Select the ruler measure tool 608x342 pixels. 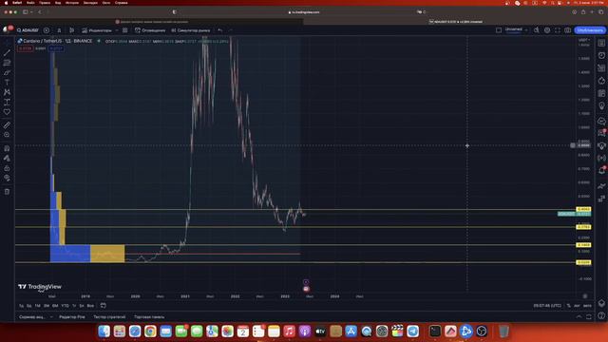pyautogui.click(x=7, y=124)
